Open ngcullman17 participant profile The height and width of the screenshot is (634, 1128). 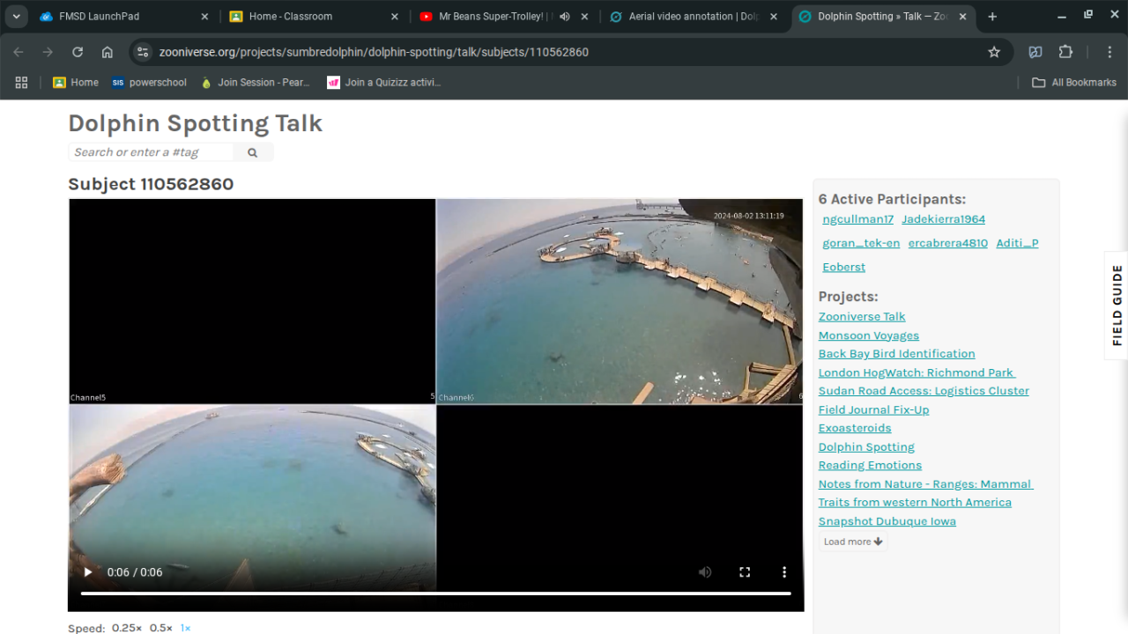[857, 219]
